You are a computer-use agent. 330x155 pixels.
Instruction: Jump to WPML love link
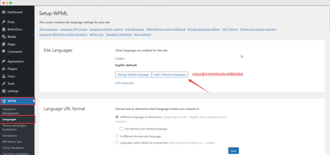pos(96,34)
